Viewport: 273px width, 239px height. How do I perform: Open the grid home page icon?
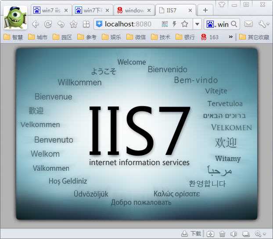[86, 24]
